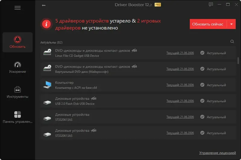Click the red info alert icon
Image resolution: width=241 pixels, height=160 pixels.
(x=46, y=24)
